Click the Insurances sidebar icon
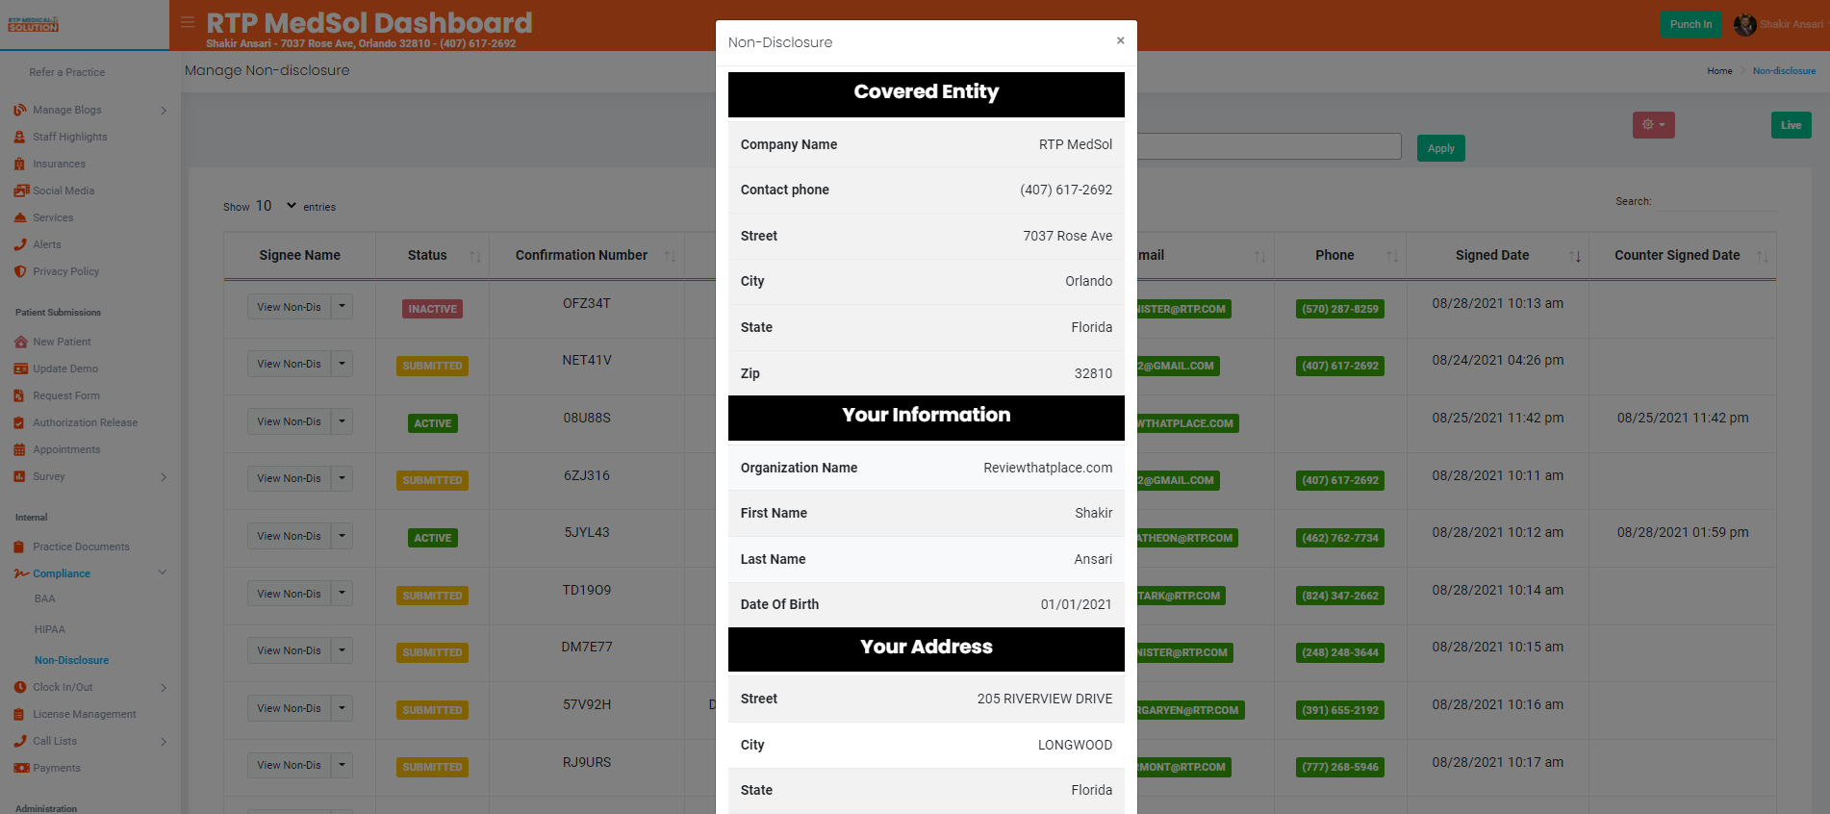Viewport: 1830px width, 814px height. (x=20, y=164)
